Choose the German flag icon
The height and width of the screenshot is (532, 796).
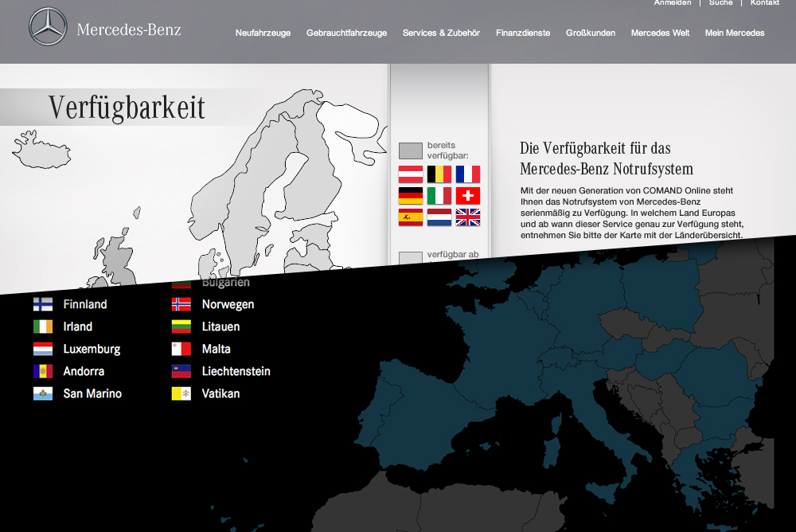click(411, 196)
